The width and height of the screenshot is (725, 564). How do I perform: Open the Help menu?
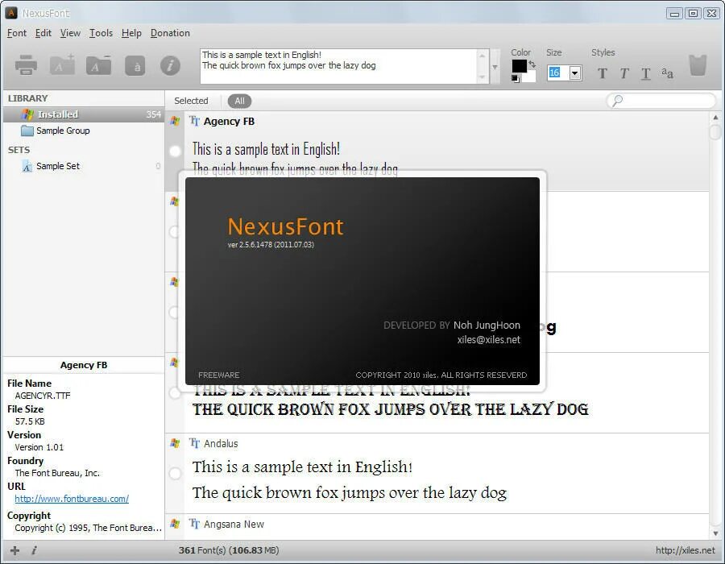[132, 33]
